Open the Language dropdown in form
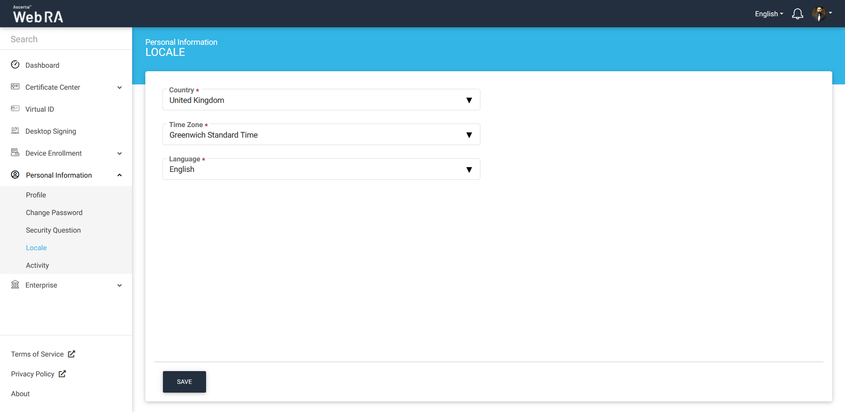The height and width of the screenshot is (412, 845). click(x=321, y=170)
